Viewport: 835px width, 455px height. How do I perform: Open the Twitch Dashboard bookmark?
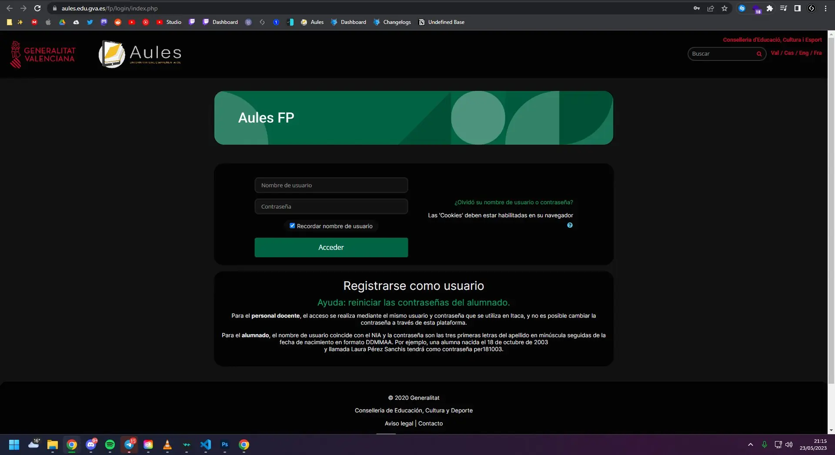(x=220, y=22)
